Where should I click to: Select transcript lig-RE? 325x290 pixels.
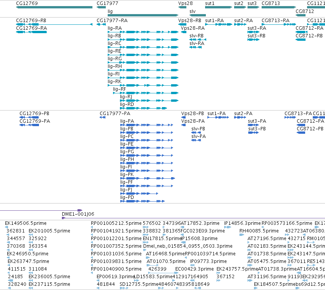pyautogui.click(x=143, y=55)
